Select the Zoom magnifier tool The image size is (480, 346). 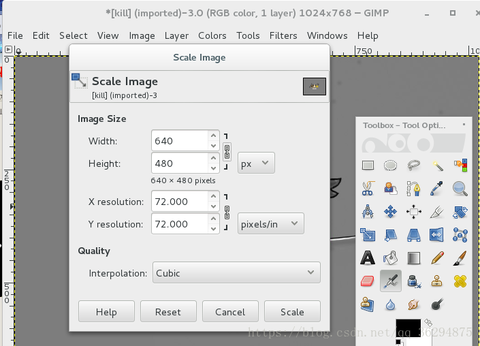[460, 188]
